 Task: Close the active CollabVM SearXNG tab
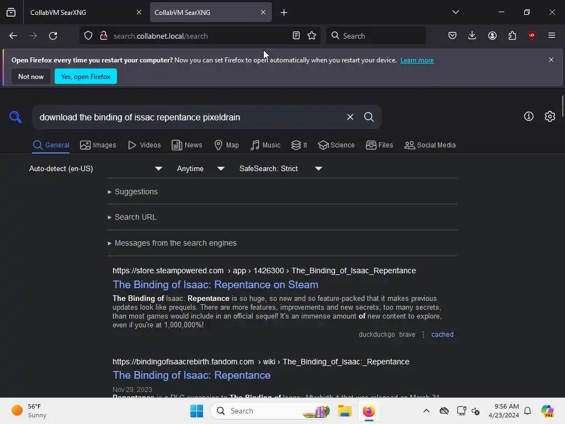[263, 12]
